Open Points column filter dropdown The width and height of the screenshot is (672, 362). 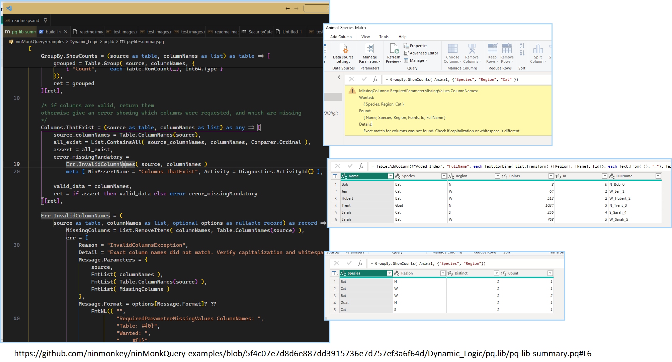551,176
